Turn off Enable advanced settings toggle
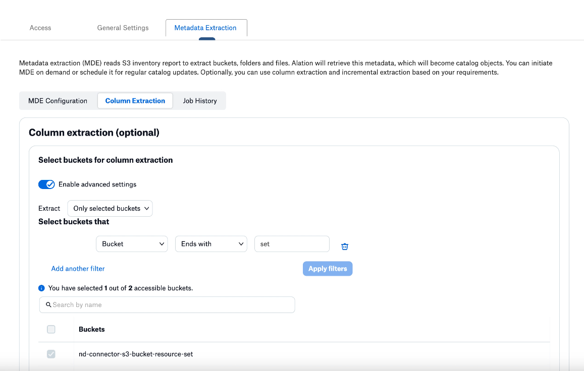This screenshot has height=371, width=584. pyautogui.click(x=46, y=184)
